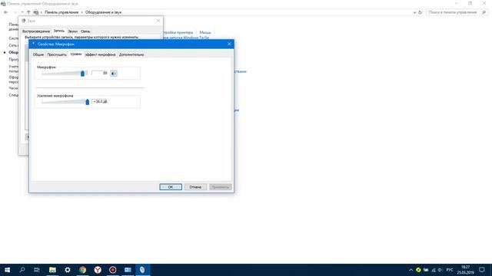
Task: Open the Мышь link in Control Panel
Action: coord(205,32)
